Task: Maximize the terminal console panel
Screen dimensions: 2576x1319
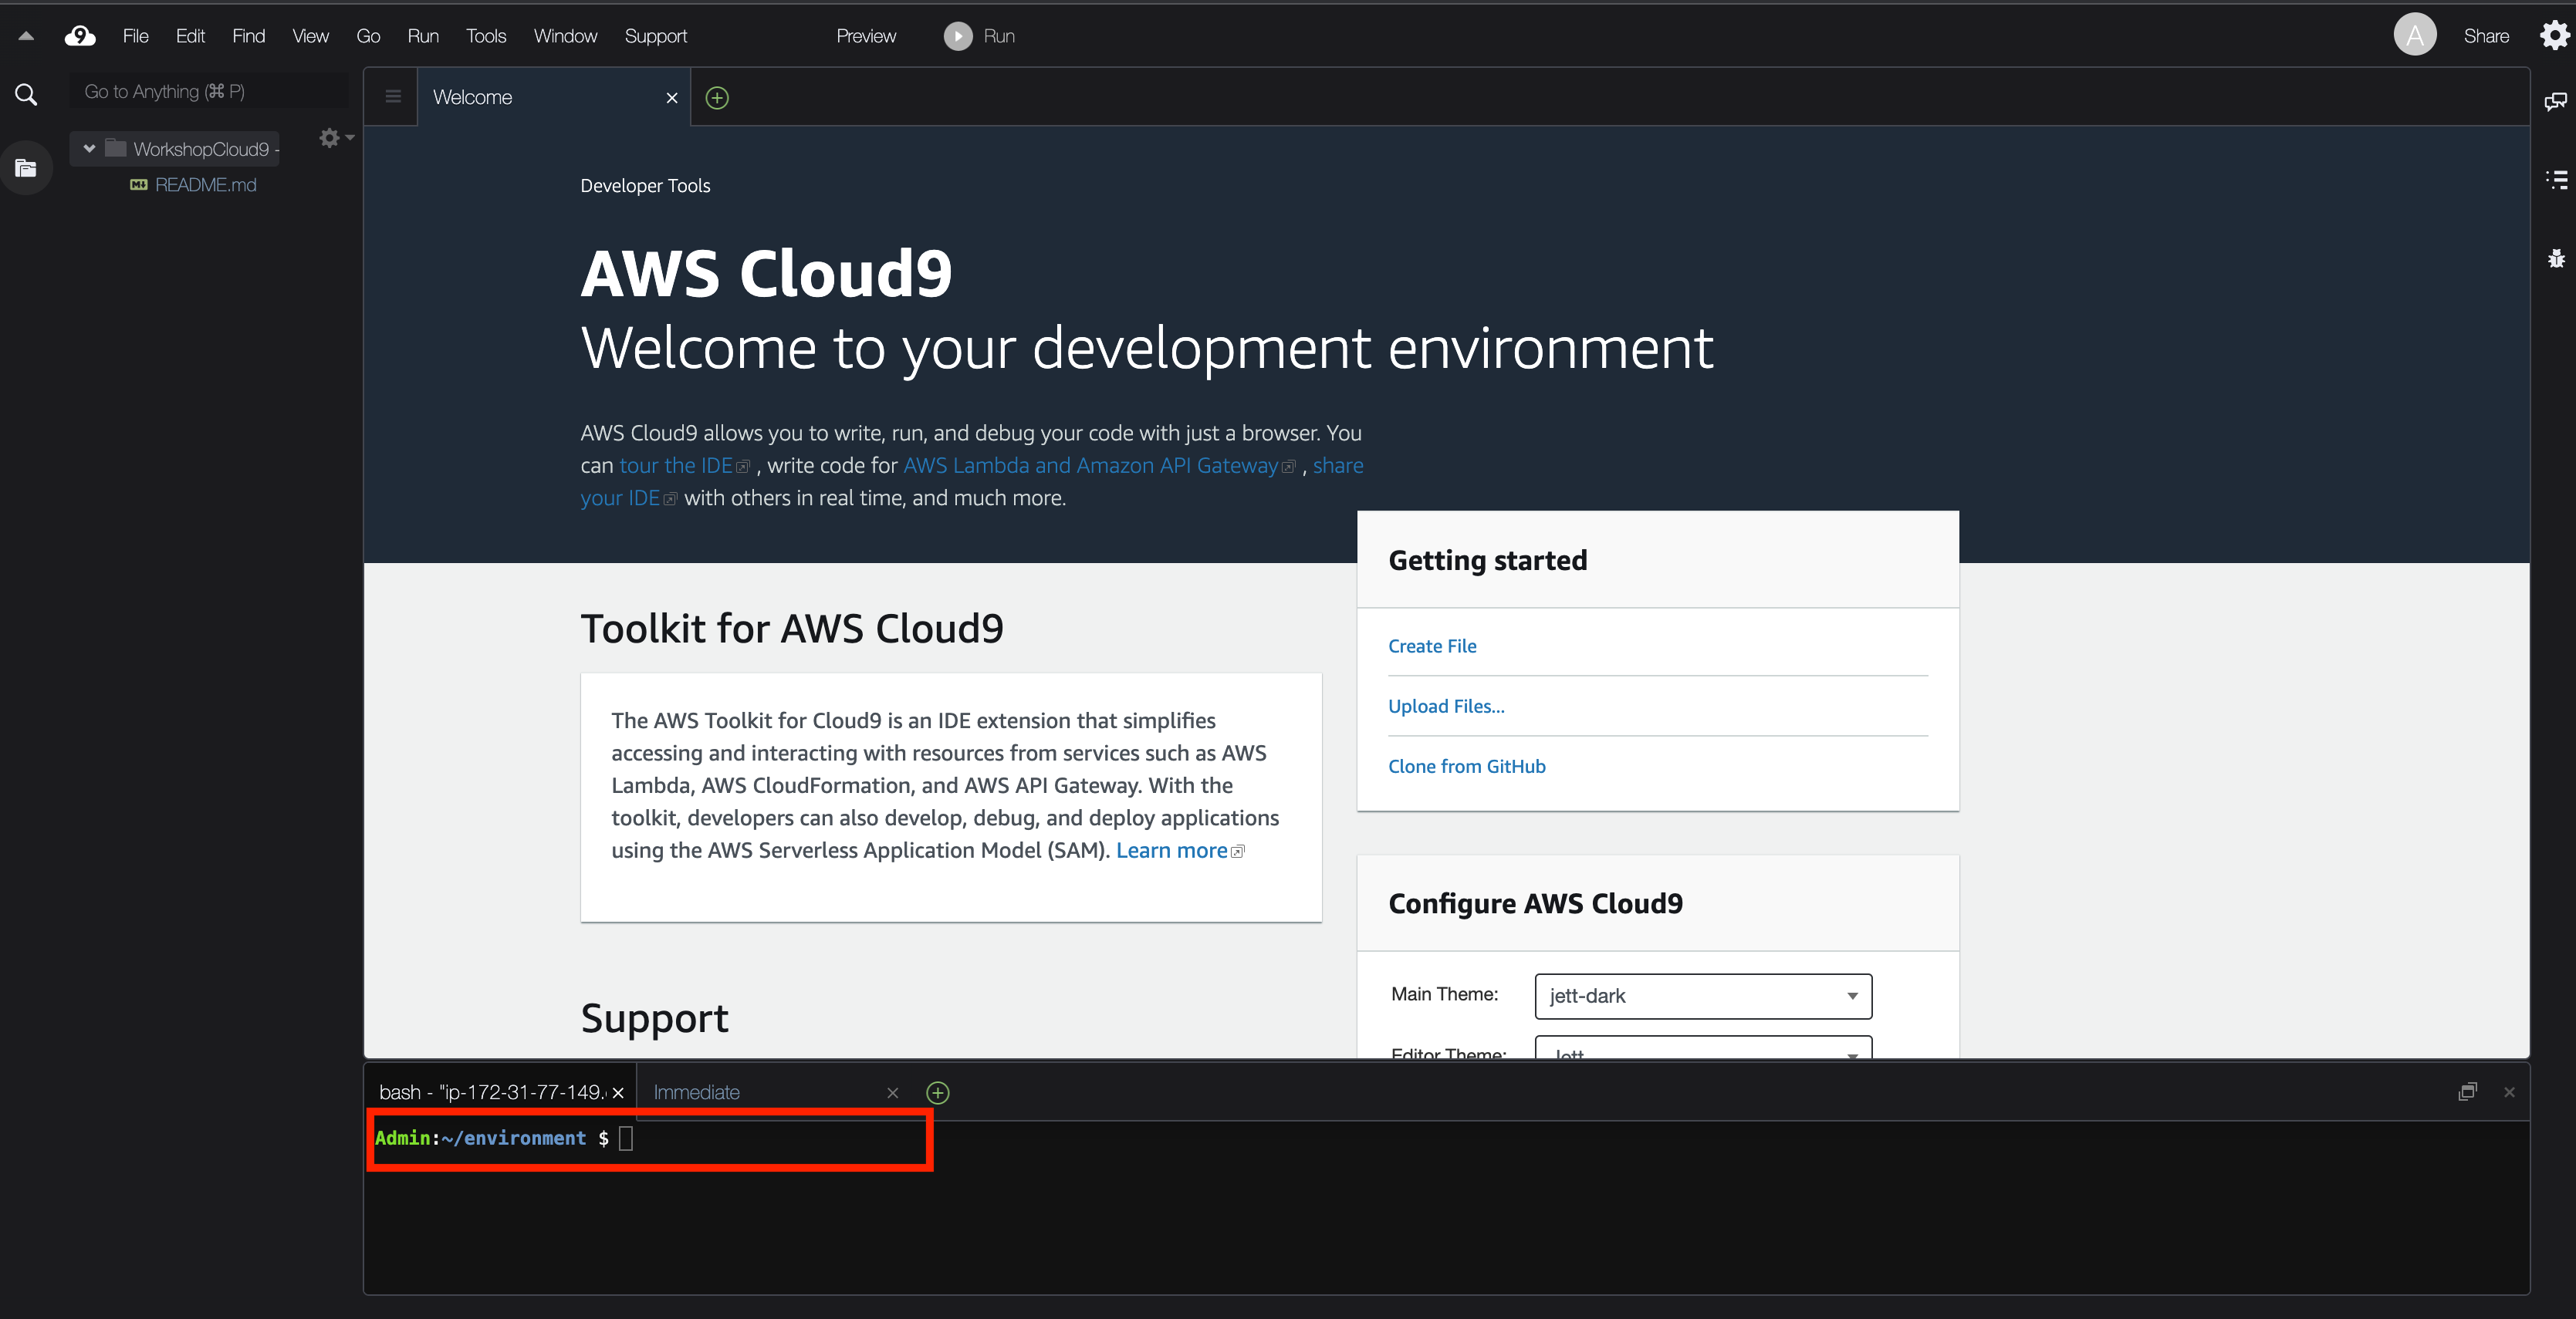Action: coord(2467,1091)
